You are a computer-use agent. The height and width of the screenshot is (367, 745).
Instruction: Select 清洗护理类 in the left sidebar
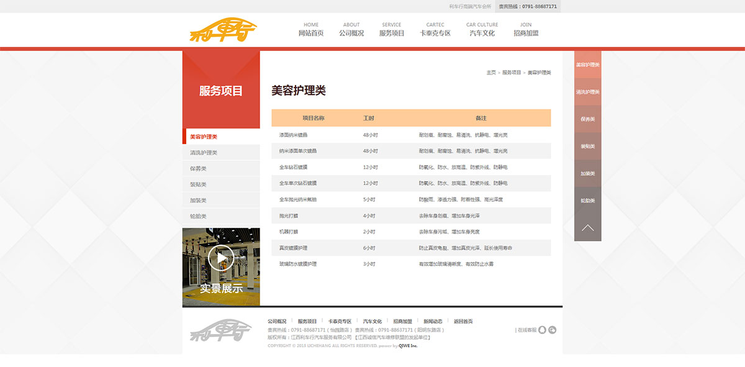(x=204, y=153)
